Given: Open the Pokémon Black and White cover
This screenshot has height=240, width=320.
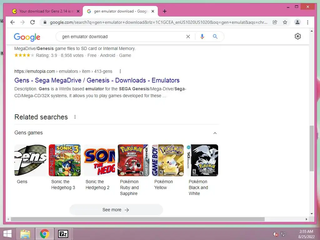Looking at the screenshot, I should [202, 160].
